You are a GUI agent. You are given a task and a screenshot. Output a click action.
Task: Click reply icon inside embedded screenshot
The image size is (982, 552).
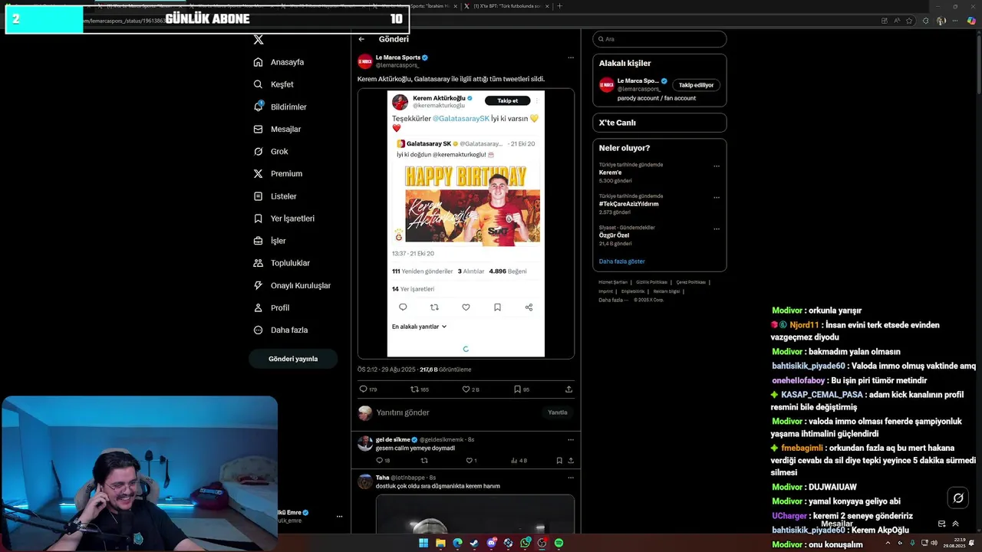pos(403,307)
